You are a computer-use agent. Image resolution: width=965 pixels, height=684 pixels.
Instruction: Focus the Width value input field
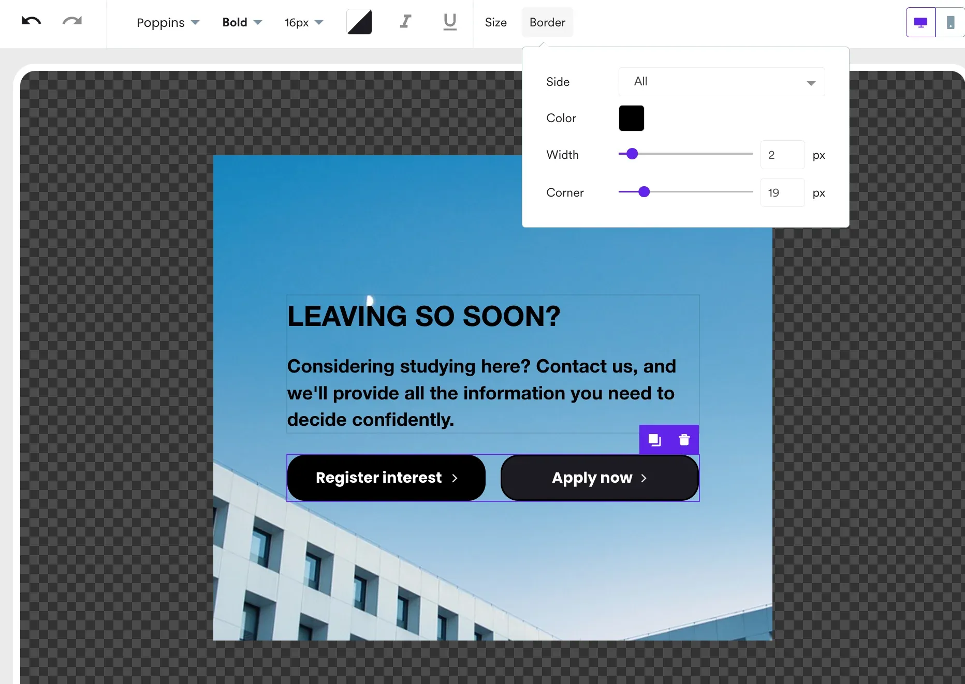pos(782,155)
